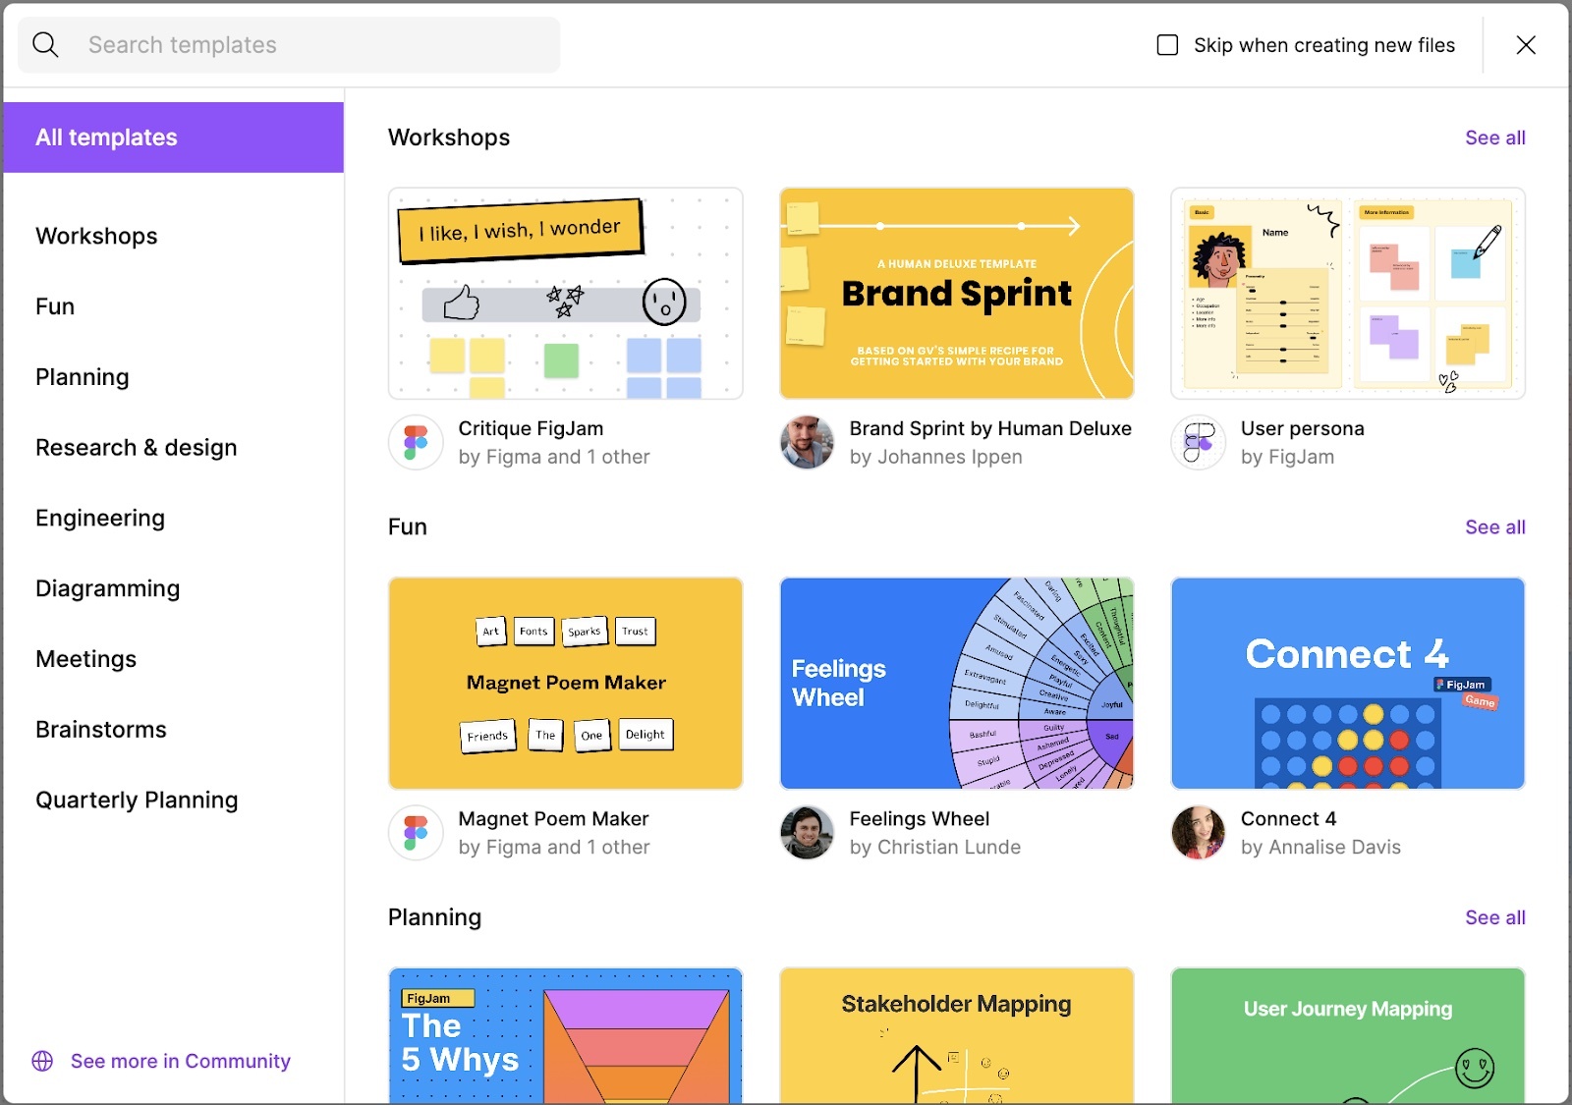This screenshot has height=1105, width=1572.
Task: Open the Engineering category
Action: pos(100,519)
